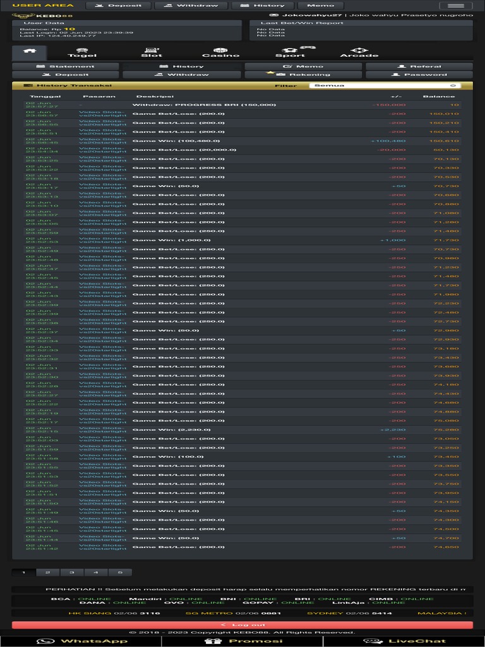
Task: Open the Sport game category
Action: 290,52
